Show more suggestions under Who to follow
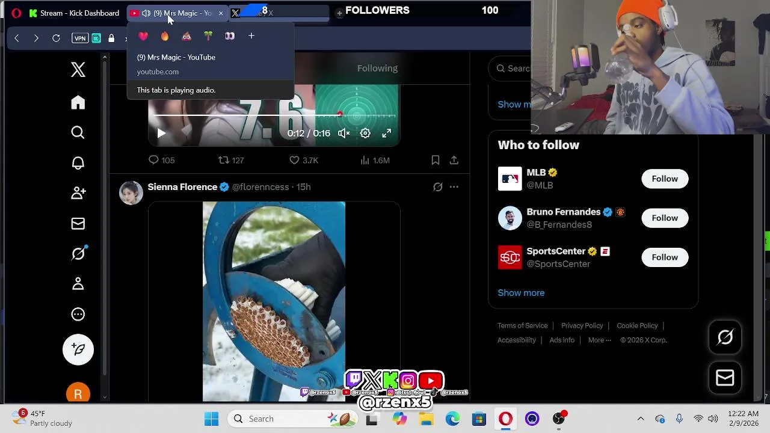Viewport: 770px width, 433px height. [x=521, y=293]
